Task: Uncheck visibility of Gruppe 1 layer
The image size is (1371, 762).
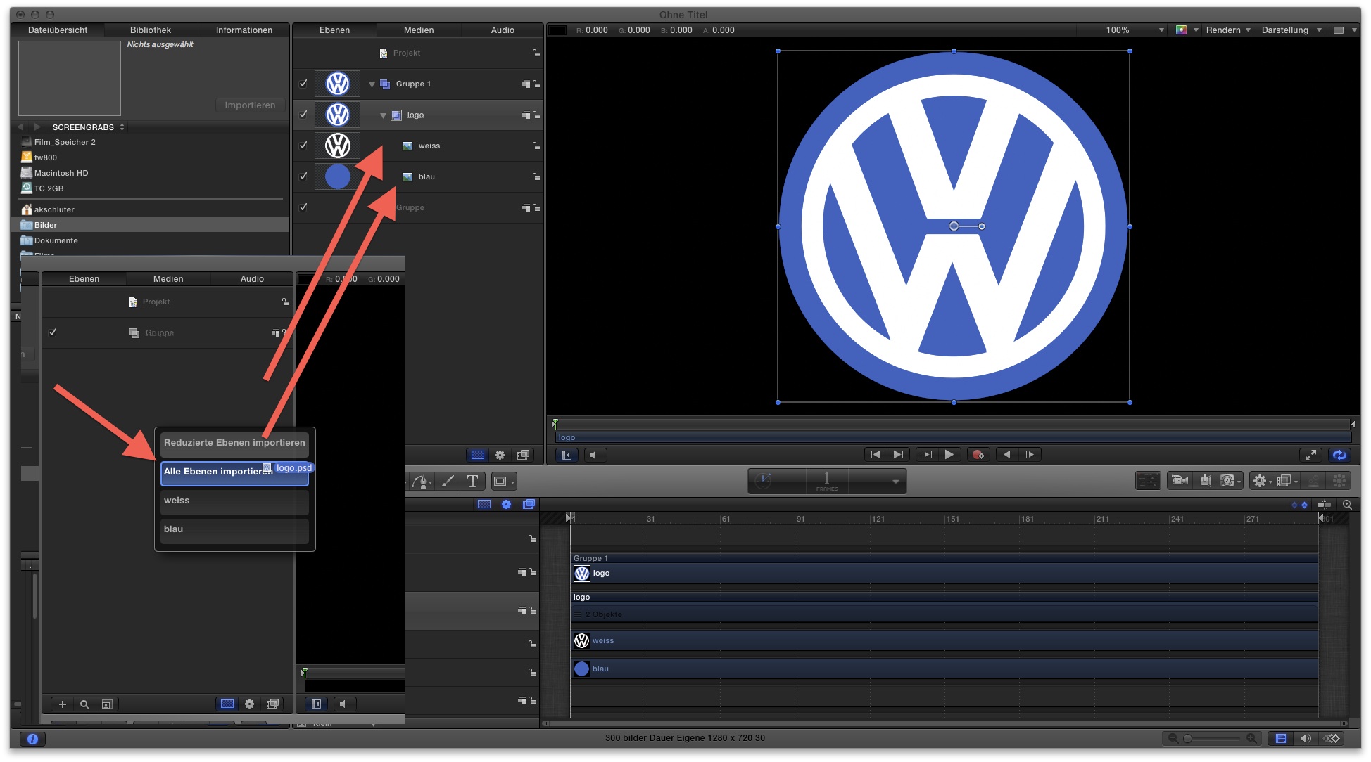Action: pos(303,84)
